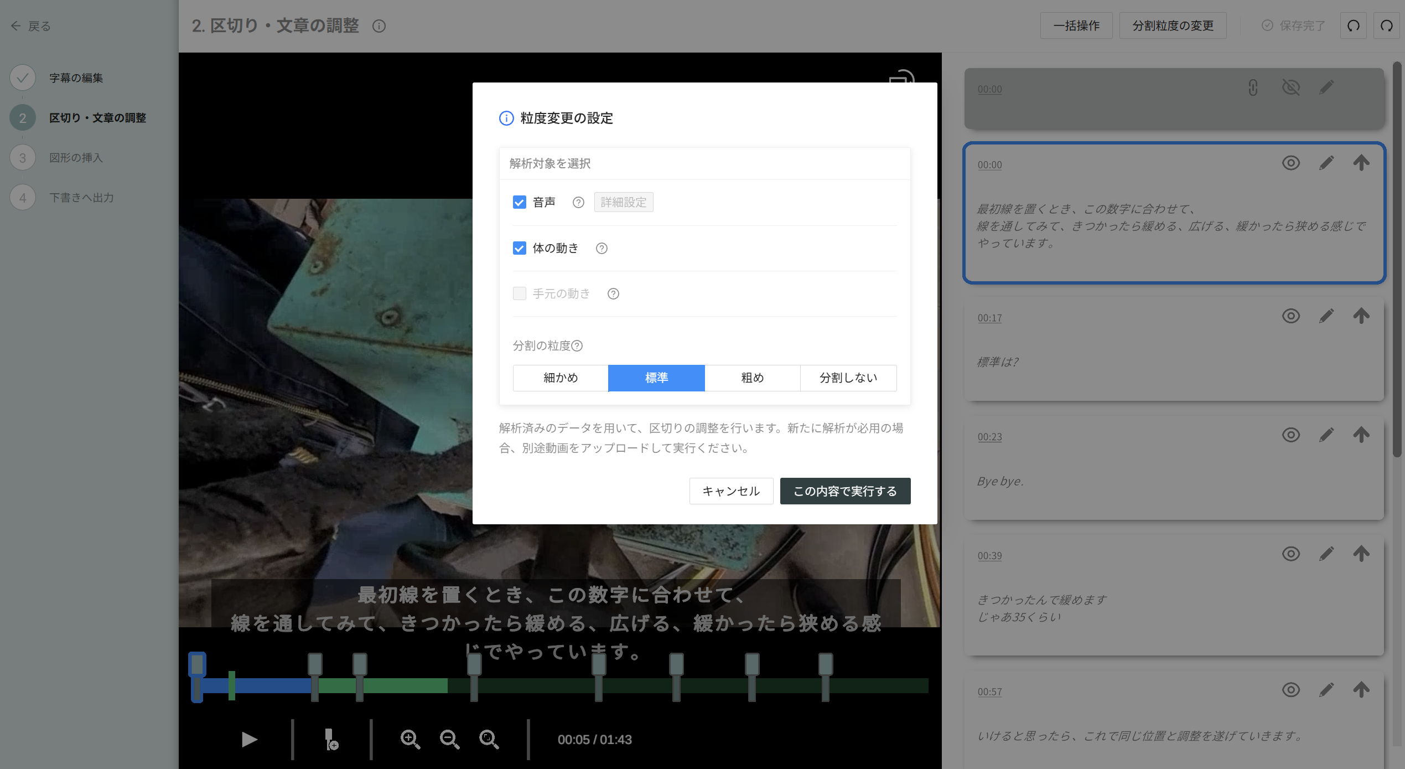Open 区切り・文章の調整 step in sidebar
Viewport: 1405px width, 769px height.
point(97,118)
